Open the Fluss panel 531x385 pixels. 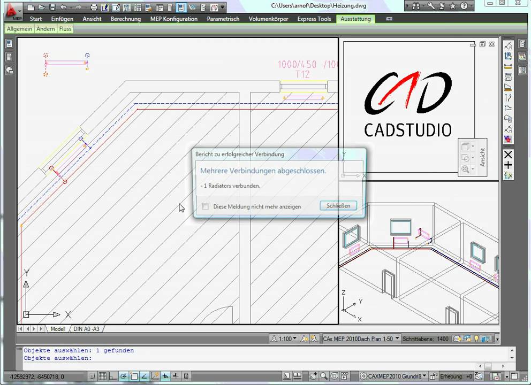[x=65, y=29]
